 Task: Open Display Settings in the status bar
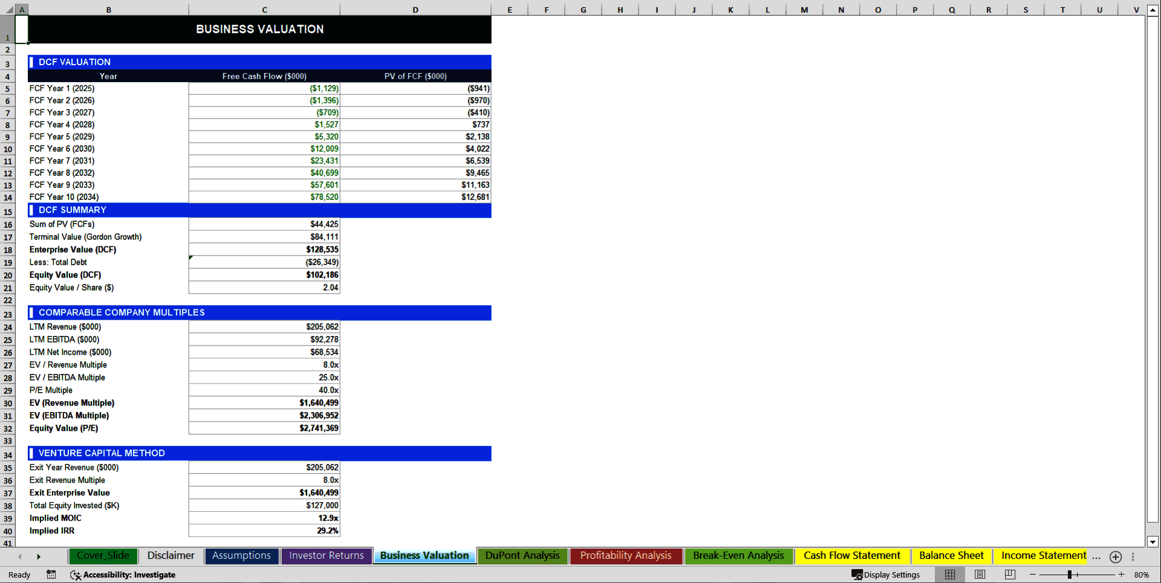pos(886,575)
